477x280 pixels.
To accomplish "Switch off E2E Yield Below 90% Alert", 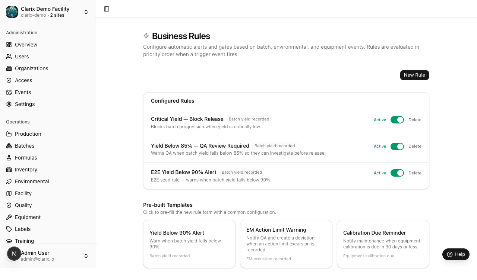I will (397, 173).
